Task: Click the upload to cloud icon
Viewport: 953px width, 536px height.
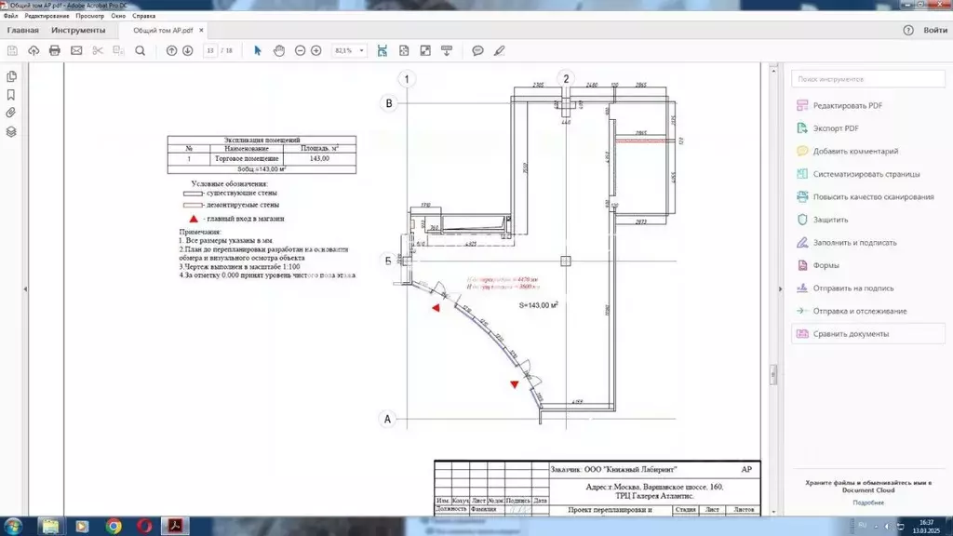Action: (x=34, y=51)
